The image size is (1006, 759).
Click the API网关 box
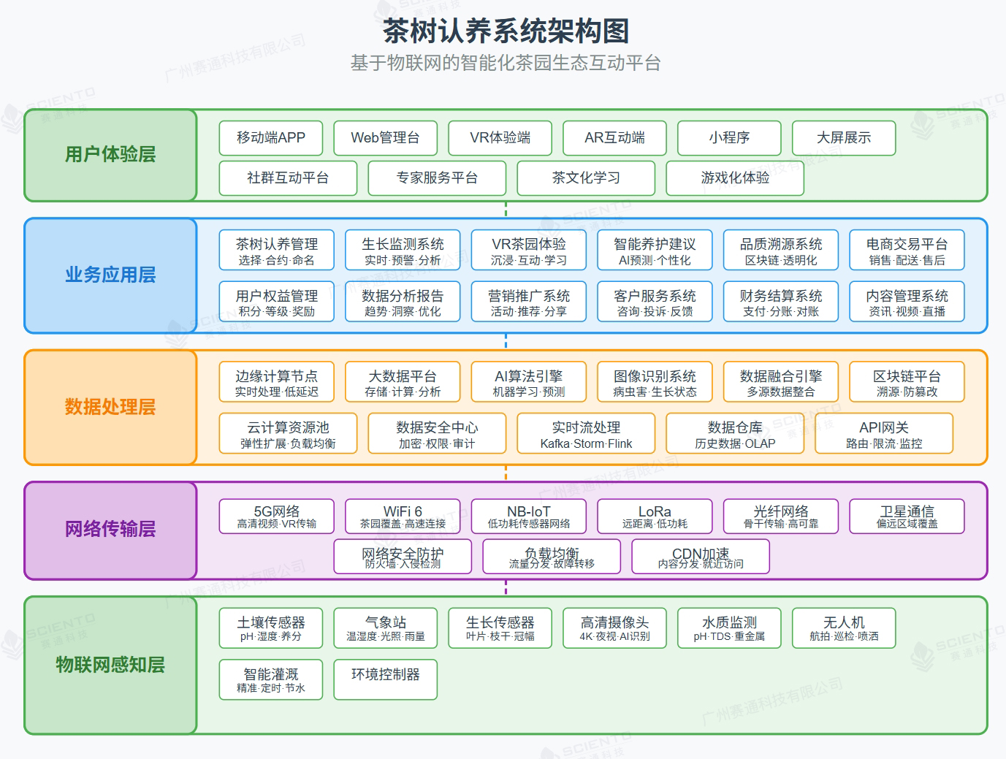click(884, 434)
